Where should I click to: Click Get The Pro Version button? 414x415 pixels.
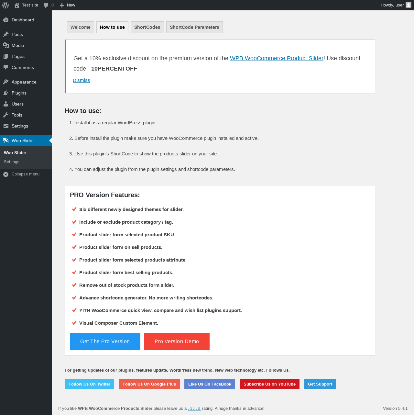pyautogui.click(x=105, y=342)
